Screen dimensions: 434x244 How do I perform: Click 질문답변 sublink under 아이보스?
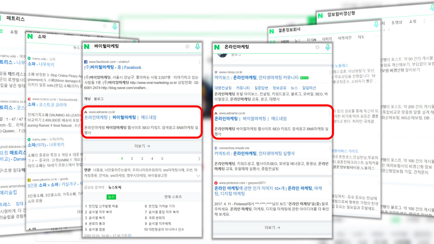coord(261,88)
